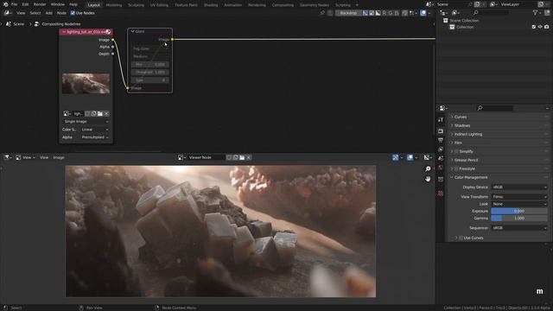553x311 pixels.
Task: Click the Blender logo icon
Action: (x=5, y=4)
